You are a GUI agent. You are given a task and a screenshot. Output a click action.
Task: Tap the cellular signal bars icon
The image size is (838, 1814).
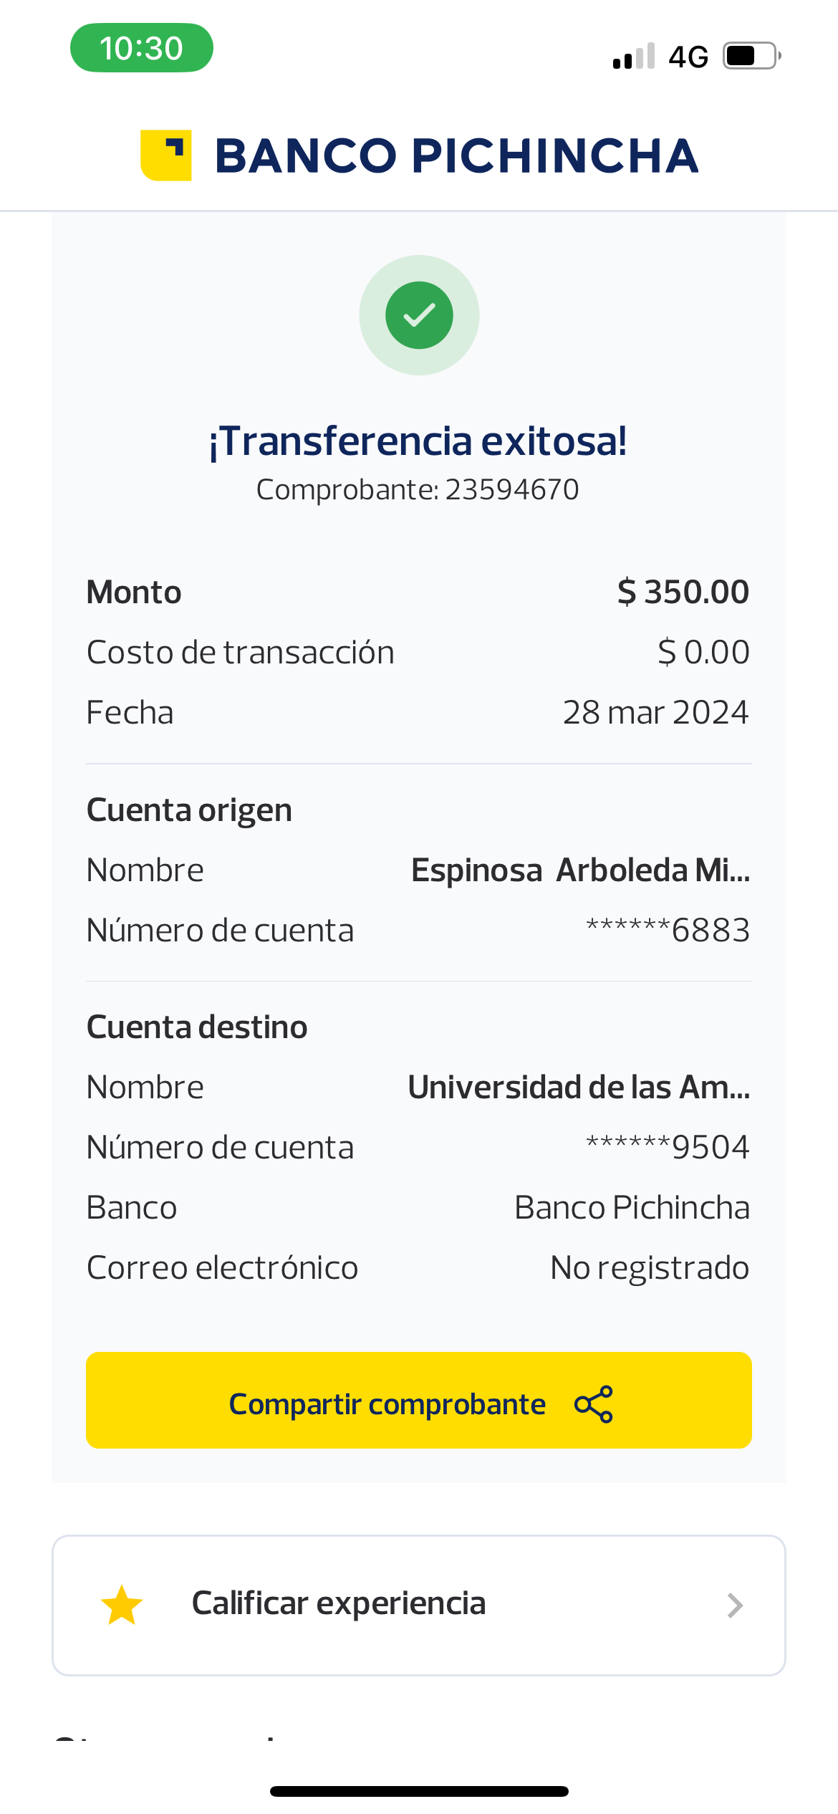(x=634, y=57)
